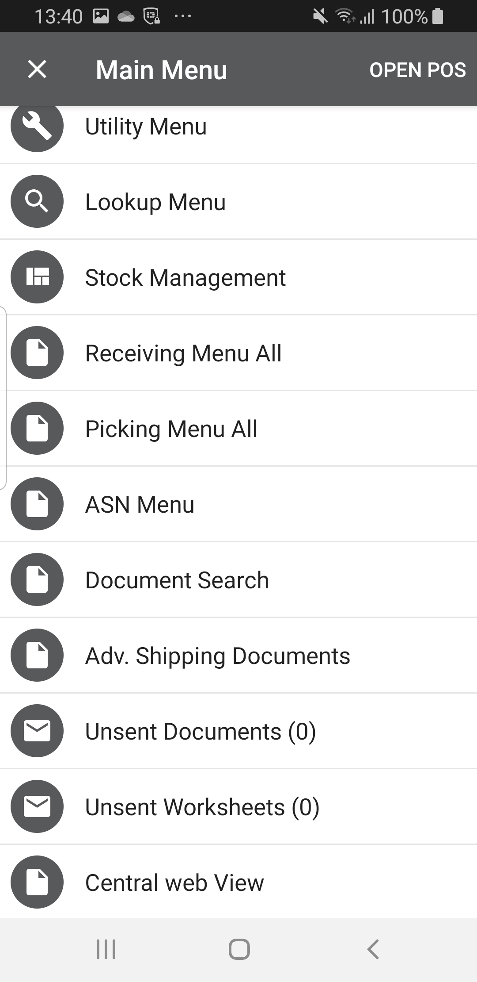The height and width of the screenshot is (982, 477).
Task: Open the Stock Management label
Action: [185, 278]
